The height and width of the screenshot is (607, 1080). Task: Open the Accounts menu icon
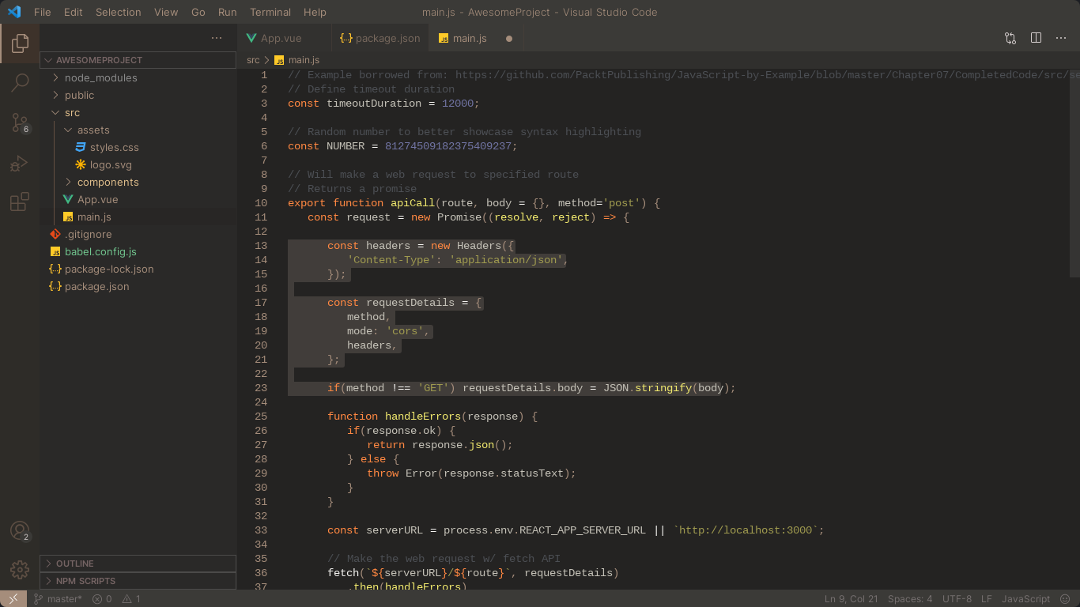(20, 531)
